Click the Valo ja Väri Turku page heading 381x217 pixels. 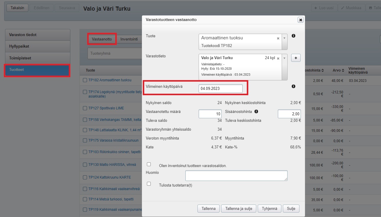coord(107,9)
